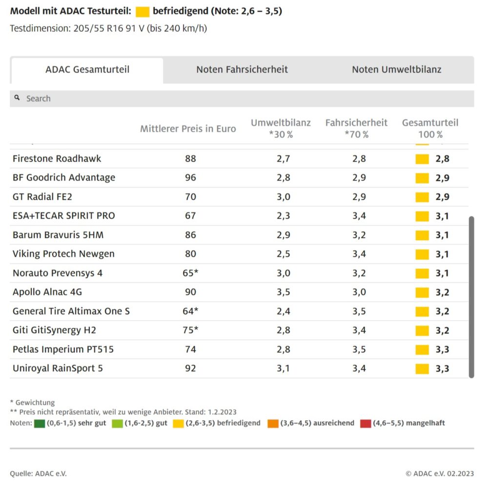Click the light green gut legend swatch
Screen dimensions: 490x500
(x=117, y=423)
